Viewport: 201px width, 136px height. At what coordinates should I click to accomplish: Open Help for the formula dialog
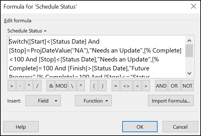pos(21,127)
